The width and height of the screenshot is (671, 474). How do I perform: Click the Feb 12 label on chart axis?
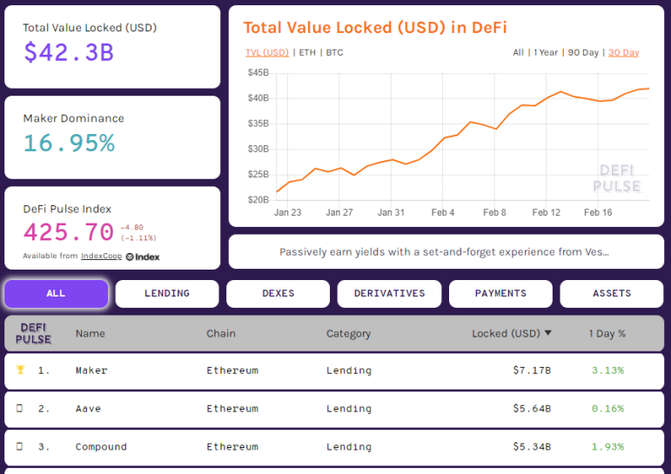pyautogui.click(x=546, y=212)
